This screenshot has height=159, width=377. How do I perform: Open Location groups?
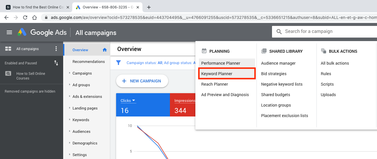point(276,105)
